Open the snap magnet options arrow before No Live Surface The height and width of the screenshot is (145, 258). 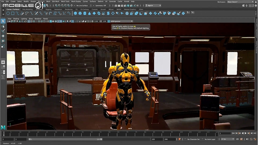pos(75,6)
